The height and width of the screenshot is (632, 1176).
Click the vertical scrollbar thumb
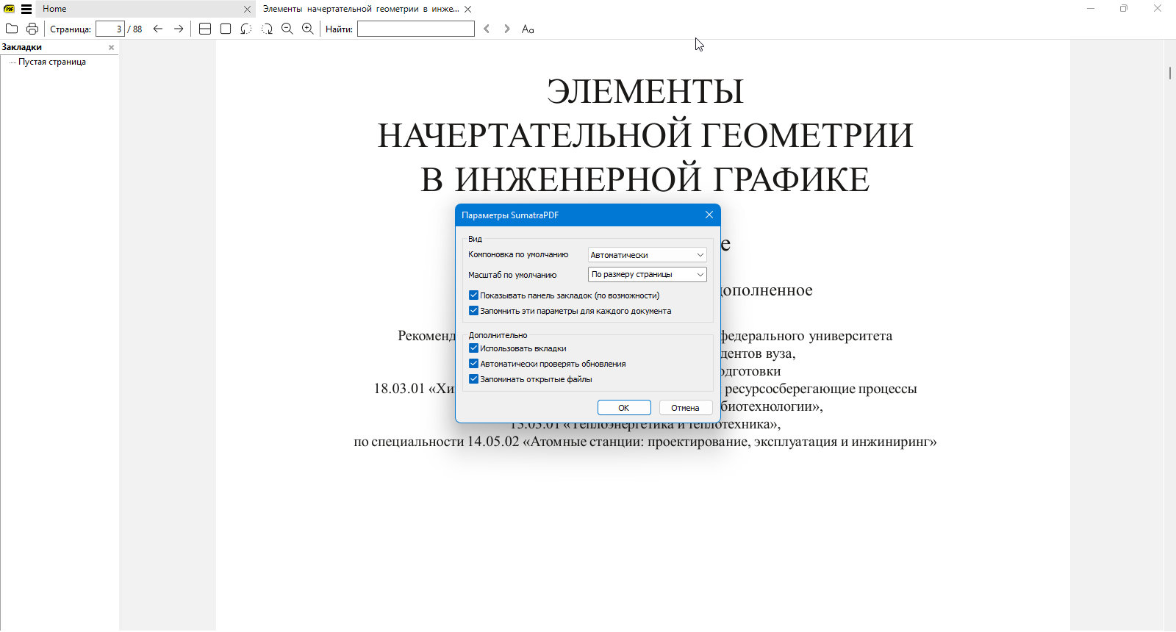click(1169, 73)
